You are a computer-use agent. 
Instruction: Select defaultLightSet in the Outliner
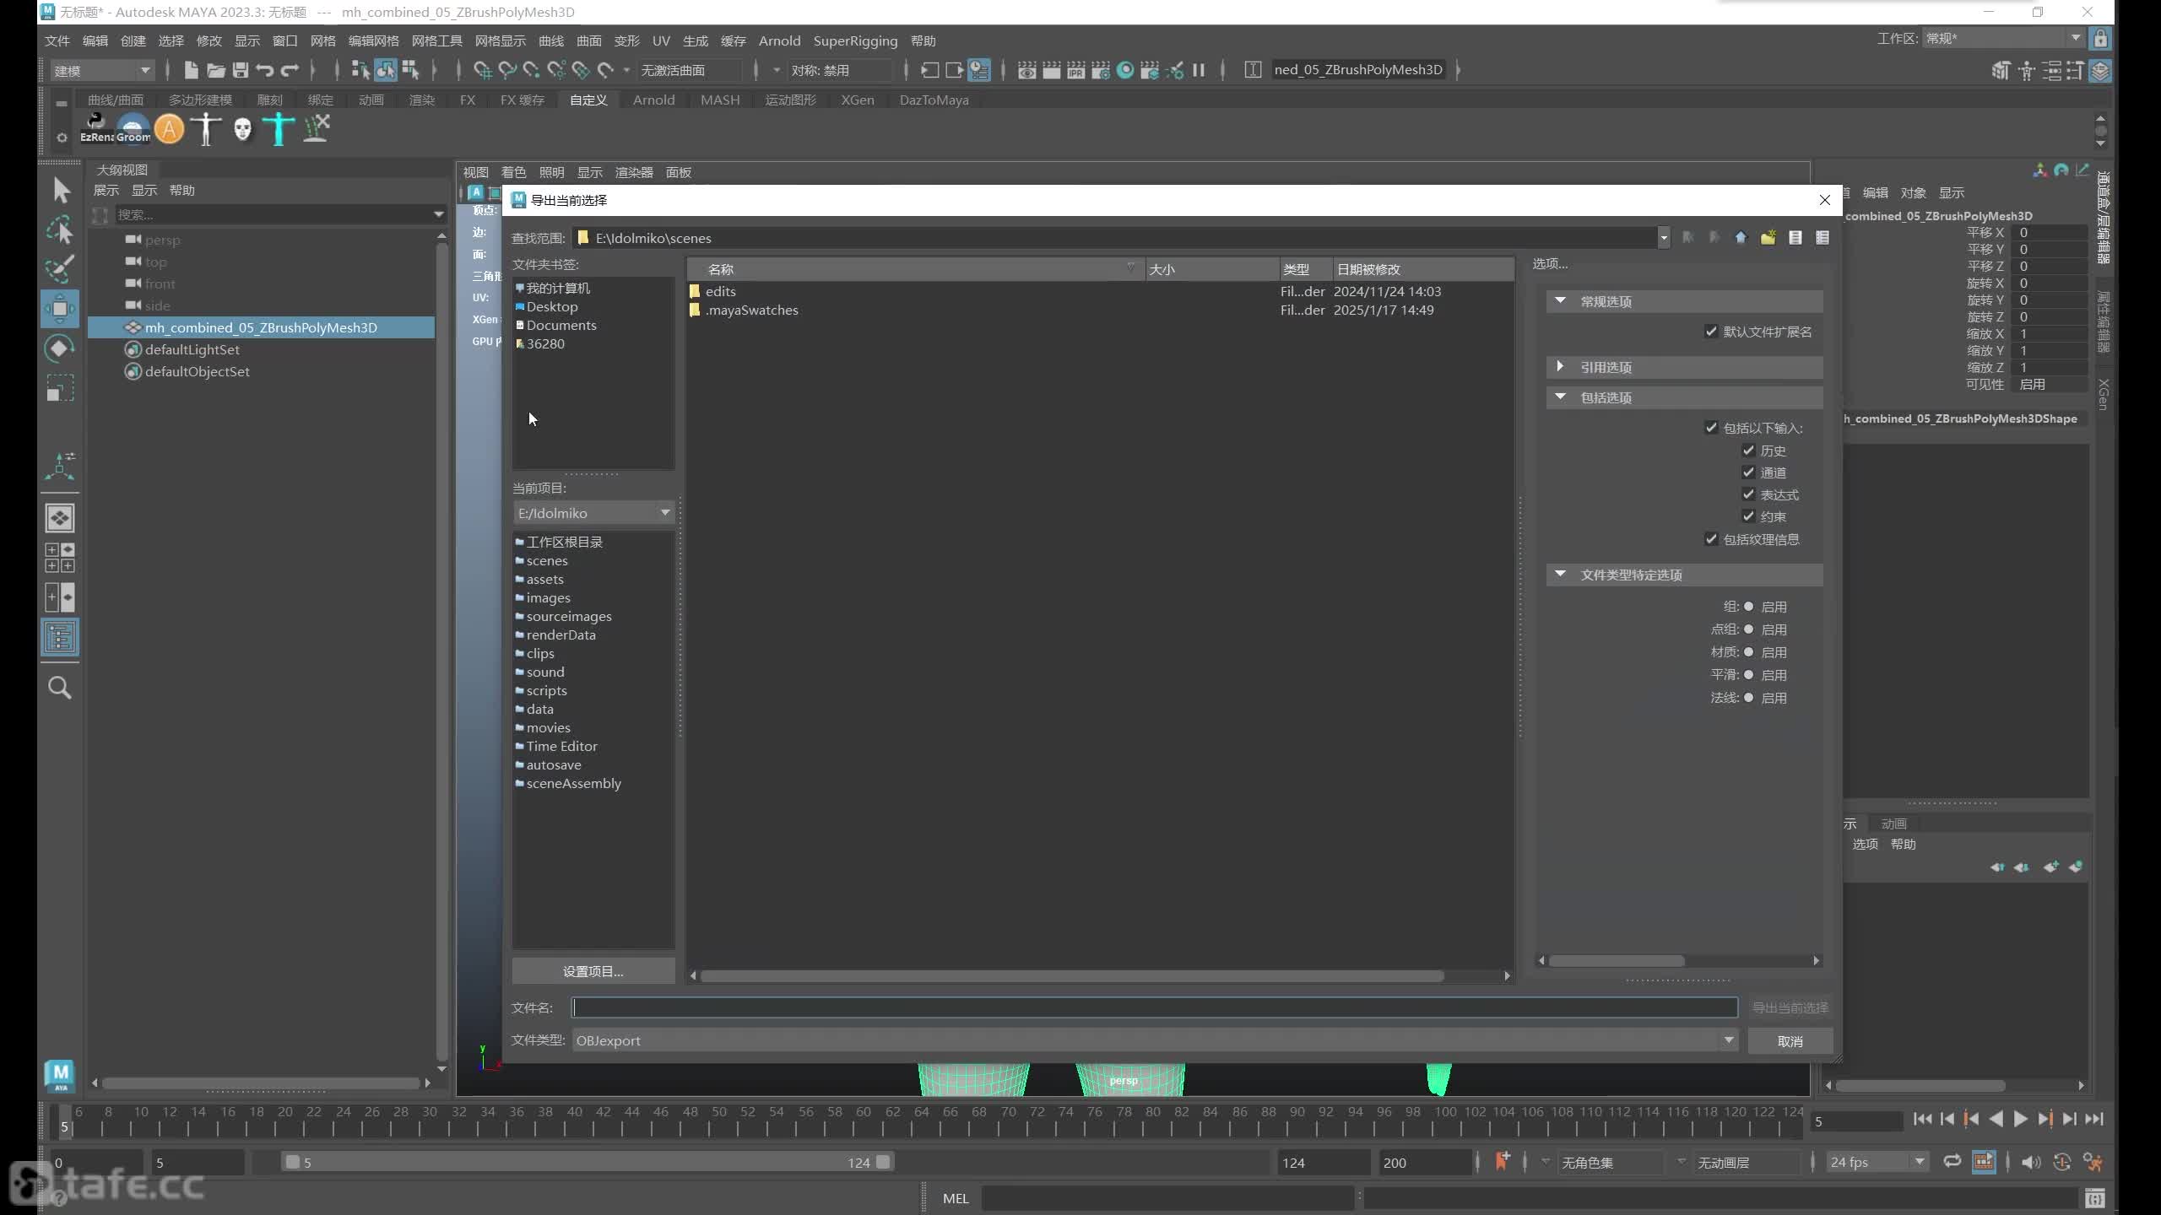click(x=192, y=349)
